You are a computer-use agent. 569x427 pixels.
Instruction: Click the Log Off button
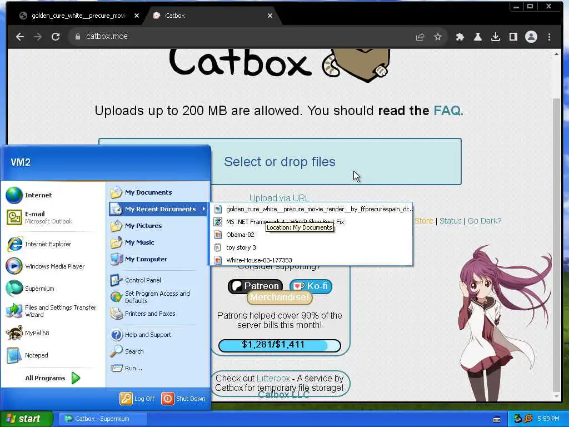tap(138, 399)
